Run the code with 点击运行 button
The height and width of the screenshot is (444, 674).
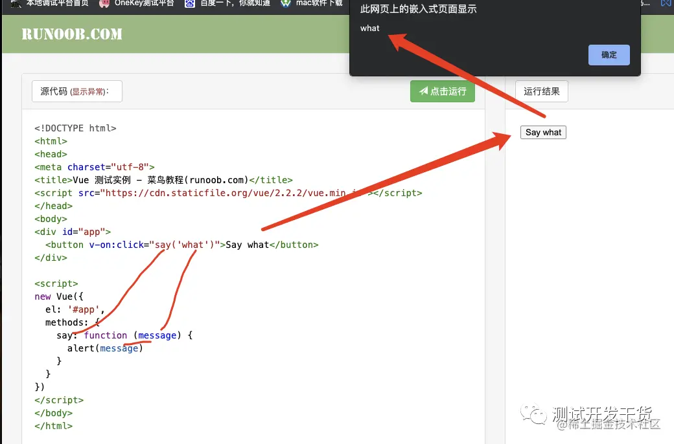[442, 91]
